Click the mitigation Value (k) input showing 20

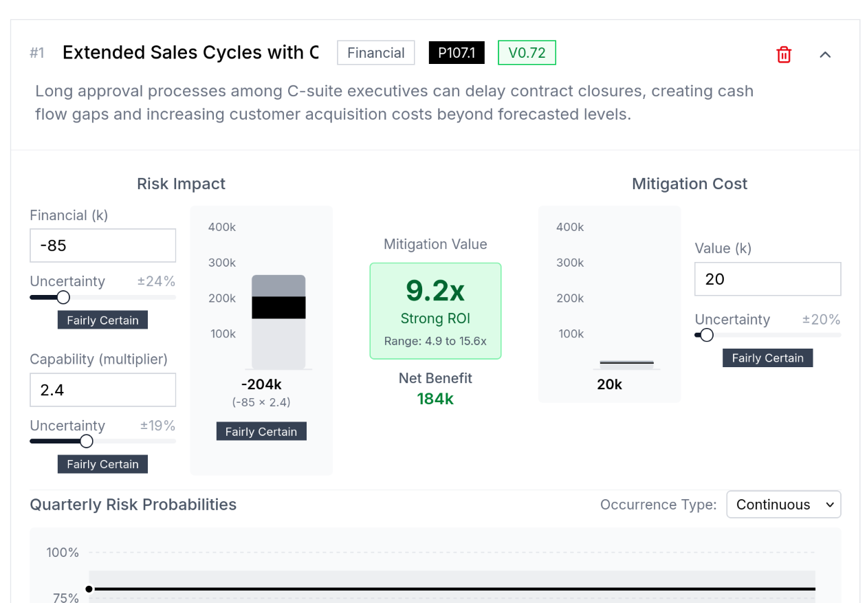(x=767, y=278)
